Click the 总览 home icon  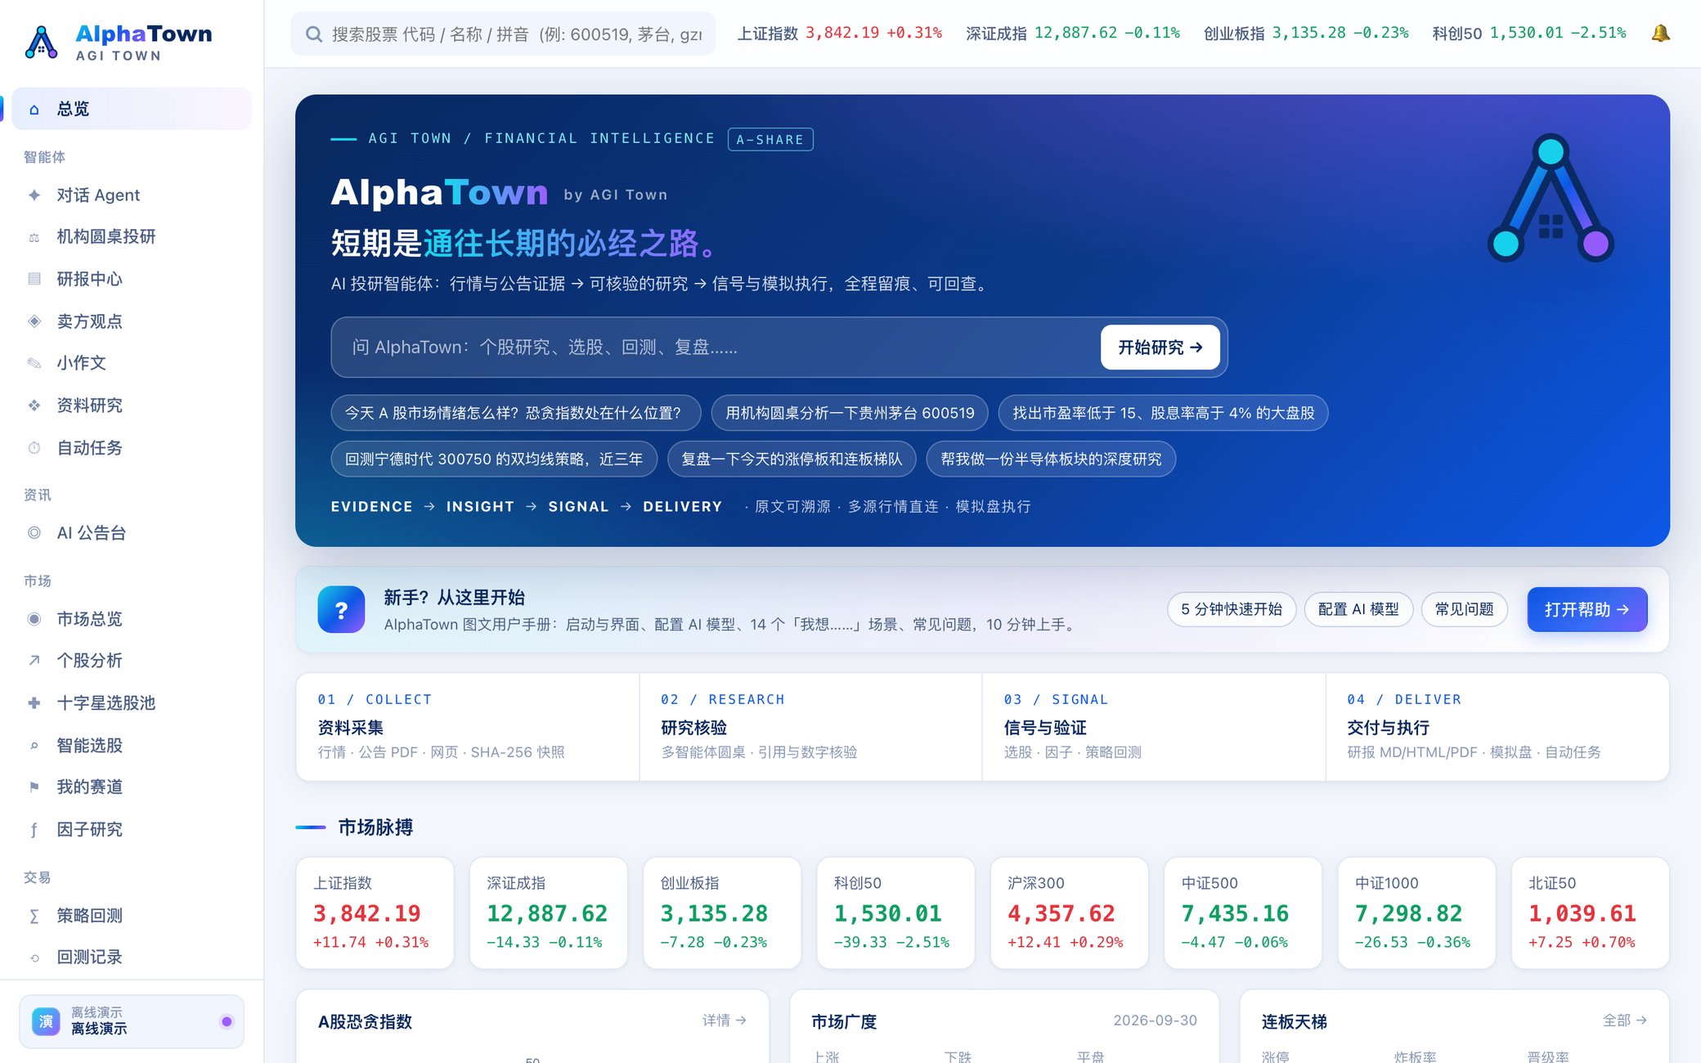pyautogui.click(x=34, y=109)
